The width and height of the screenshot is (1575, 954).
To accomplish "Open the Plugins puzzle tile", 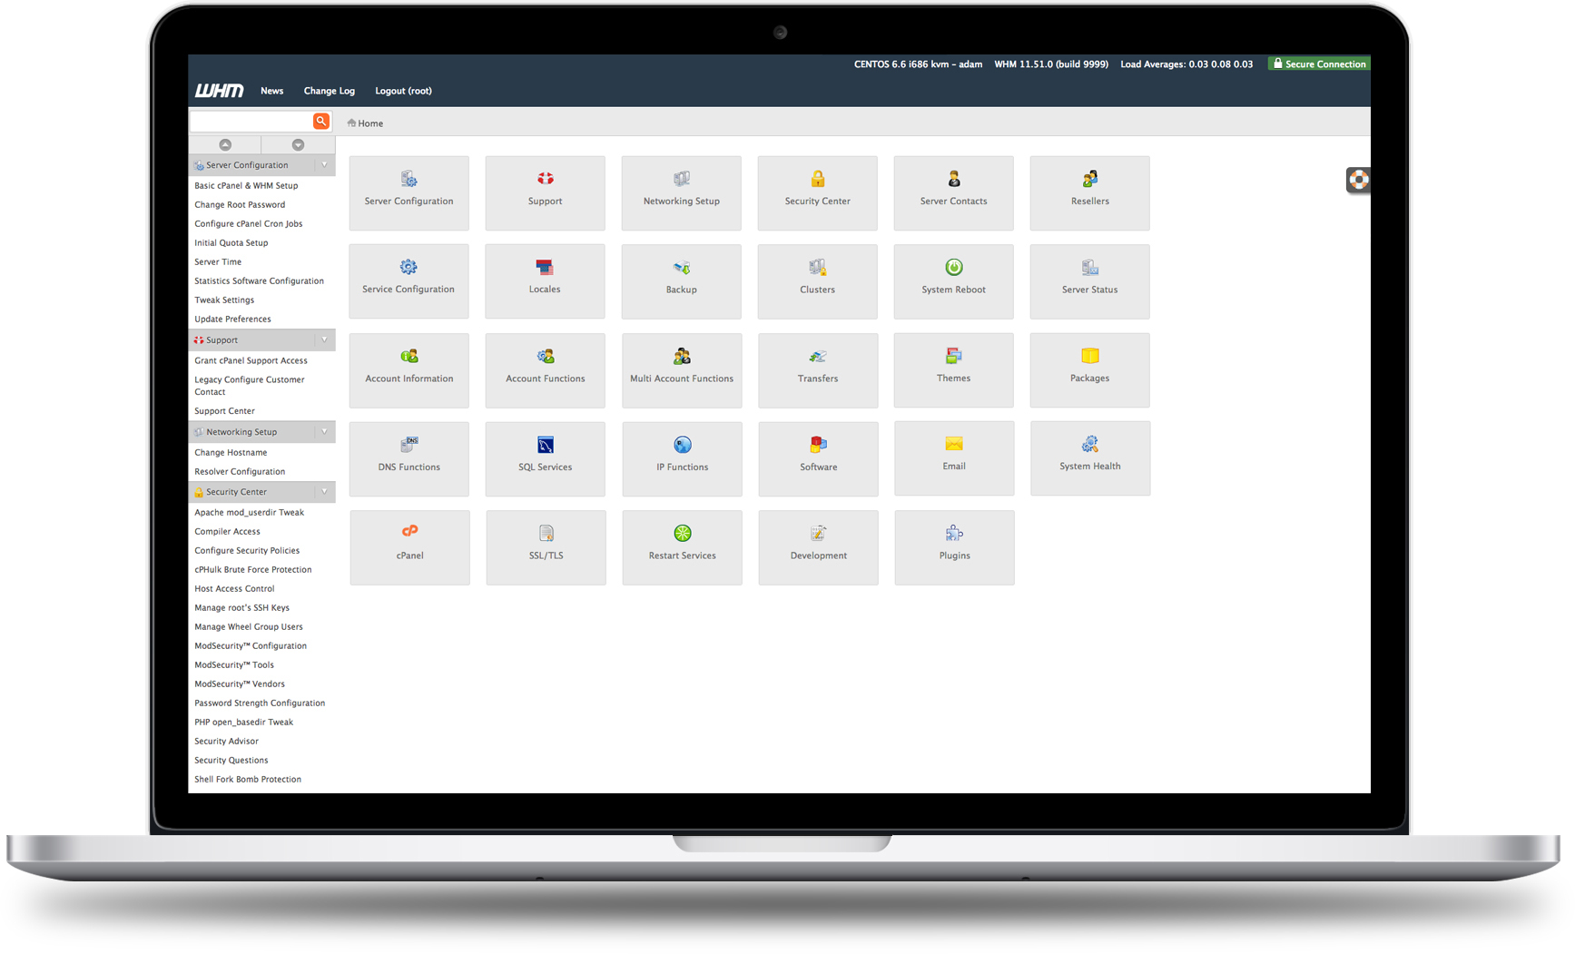I will point(954,547).
